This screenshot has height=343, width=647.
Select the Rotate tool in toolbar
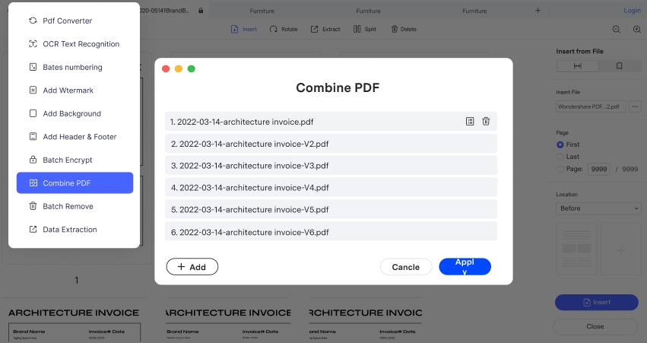[282, 29]
